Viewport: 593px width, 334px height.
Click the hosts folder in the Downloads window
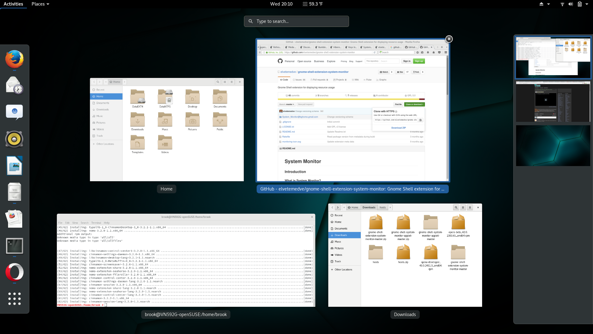click(x=376, y=254)
